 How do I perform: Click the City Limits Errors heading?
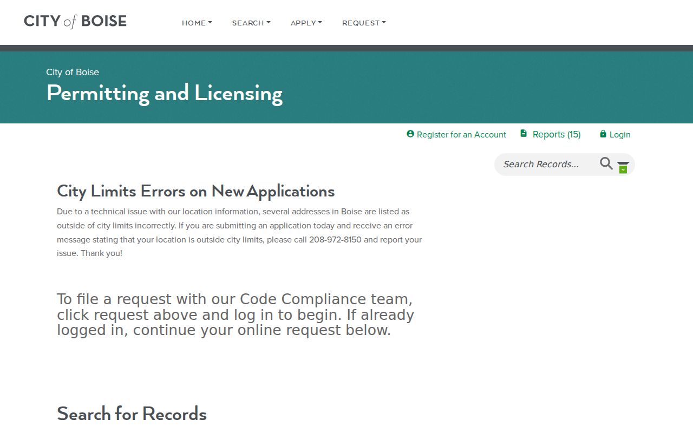196,191
